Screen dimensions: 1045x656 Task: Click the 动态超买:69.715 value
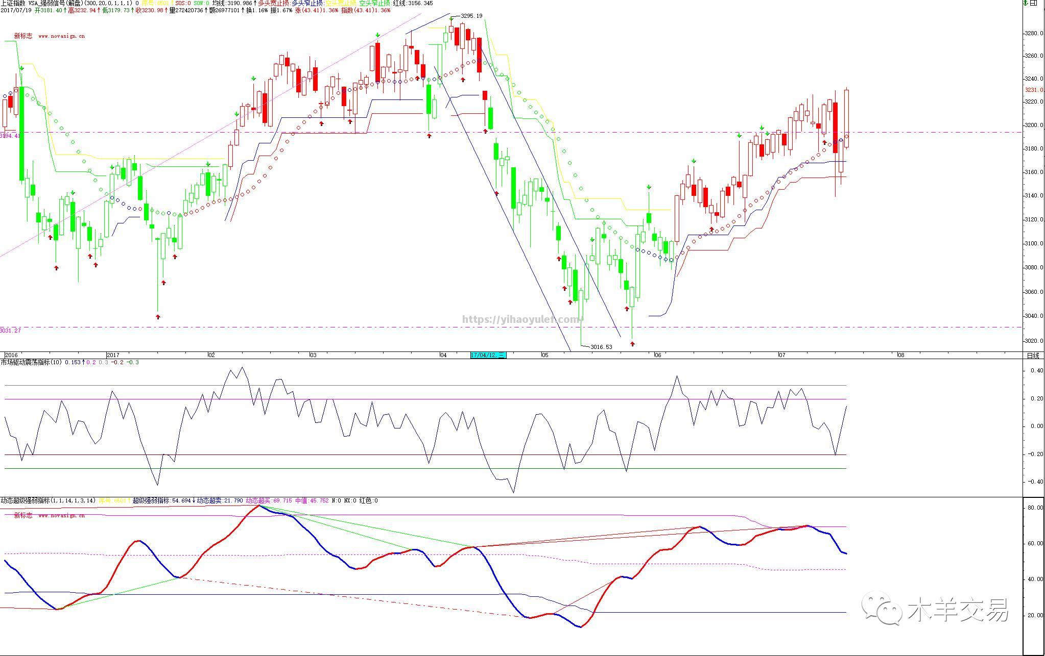point(269,501)
